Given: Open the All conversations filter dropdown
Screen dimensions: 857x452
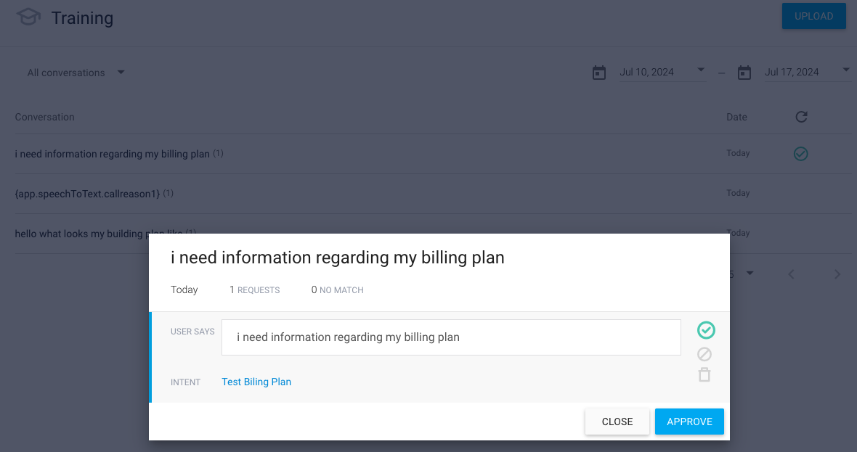Looking at the screenshot, I should pos(76,73).
